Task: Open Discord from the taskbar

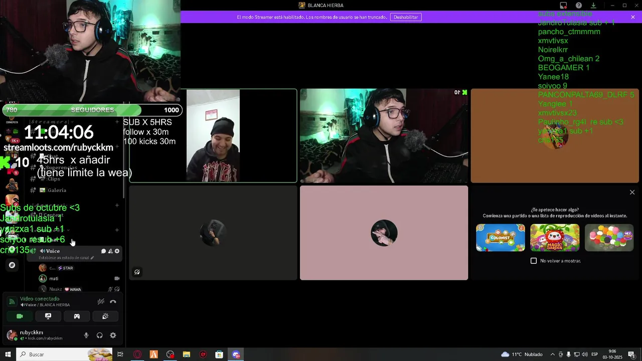Action: point(236,354)
